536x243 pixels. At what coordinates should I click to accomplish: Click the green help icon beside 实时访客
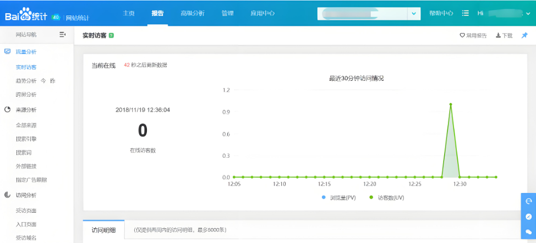point(112,35)
